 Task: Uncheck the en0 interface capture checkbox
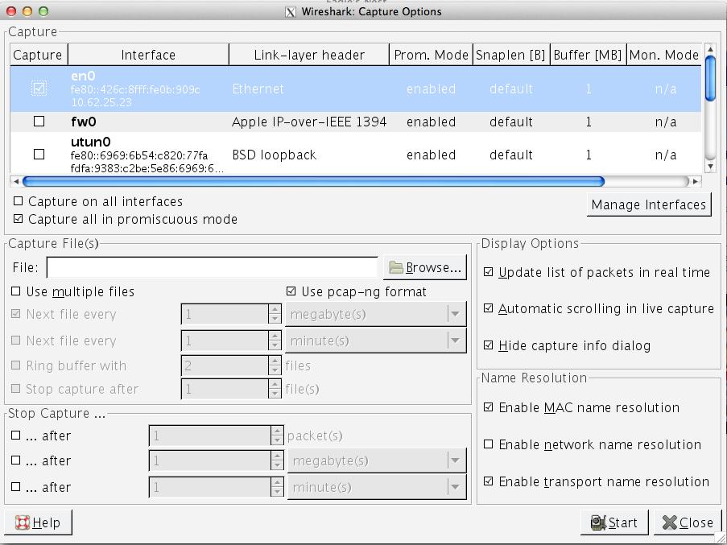[39, 89]
